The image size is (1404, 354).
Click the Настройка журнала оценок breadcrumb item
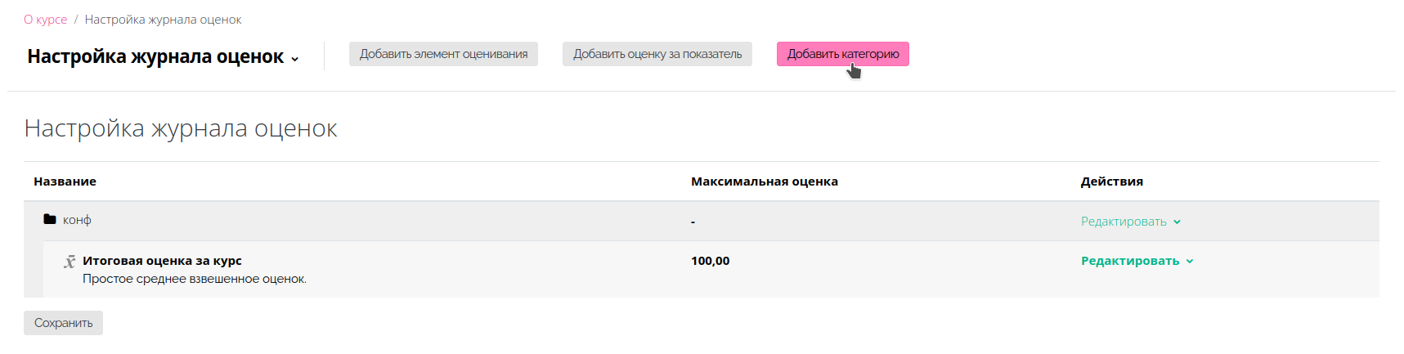[x=163, y=20]
